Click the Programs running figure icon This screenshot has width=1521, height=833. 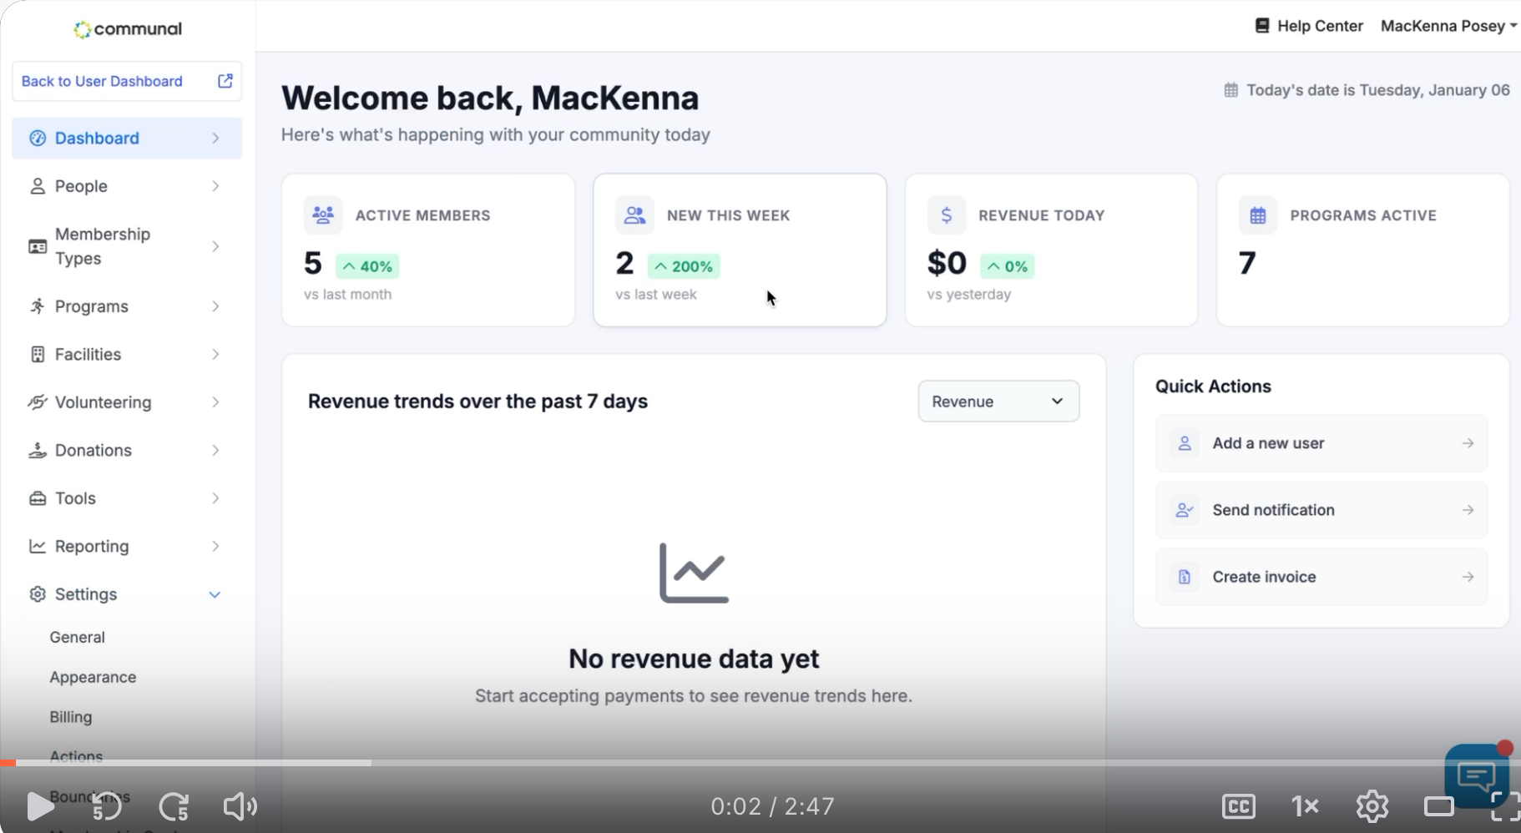pos(38,306)
